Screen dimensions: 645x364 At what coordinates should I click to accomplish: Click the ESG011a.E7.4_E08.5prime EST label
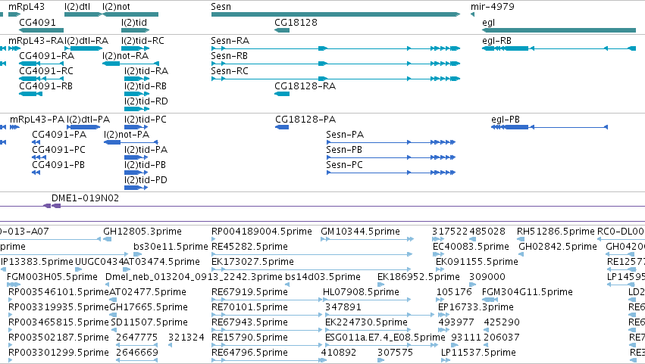click(385, 338)
